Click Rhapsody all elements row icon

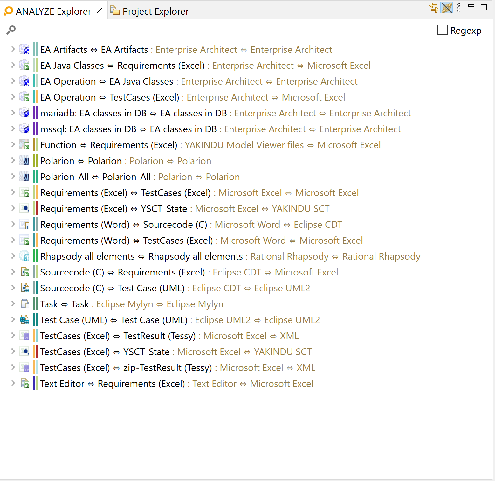pyautogui.click(x=24, y=256)
